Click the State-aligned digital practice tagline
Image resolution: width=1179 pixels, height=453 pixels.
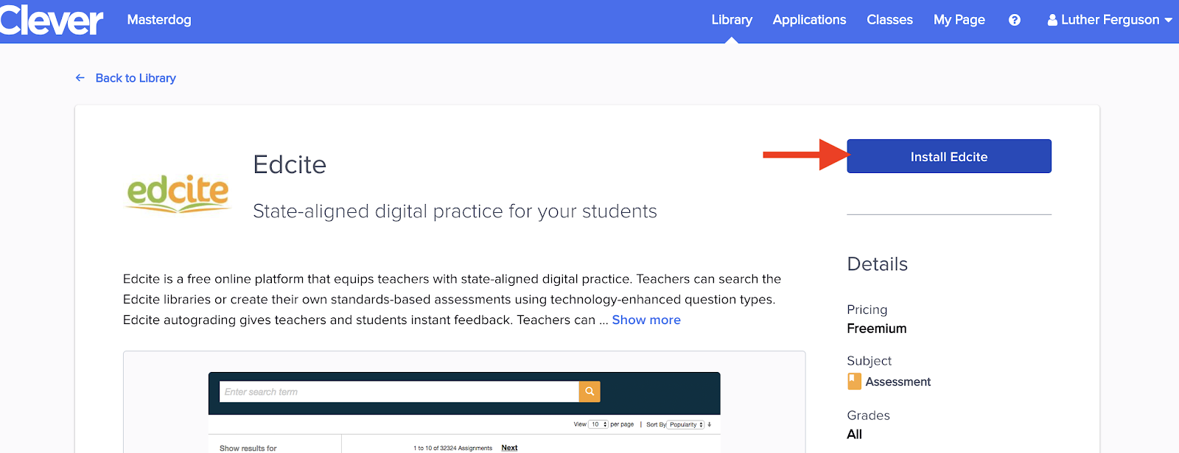[455, 211]
